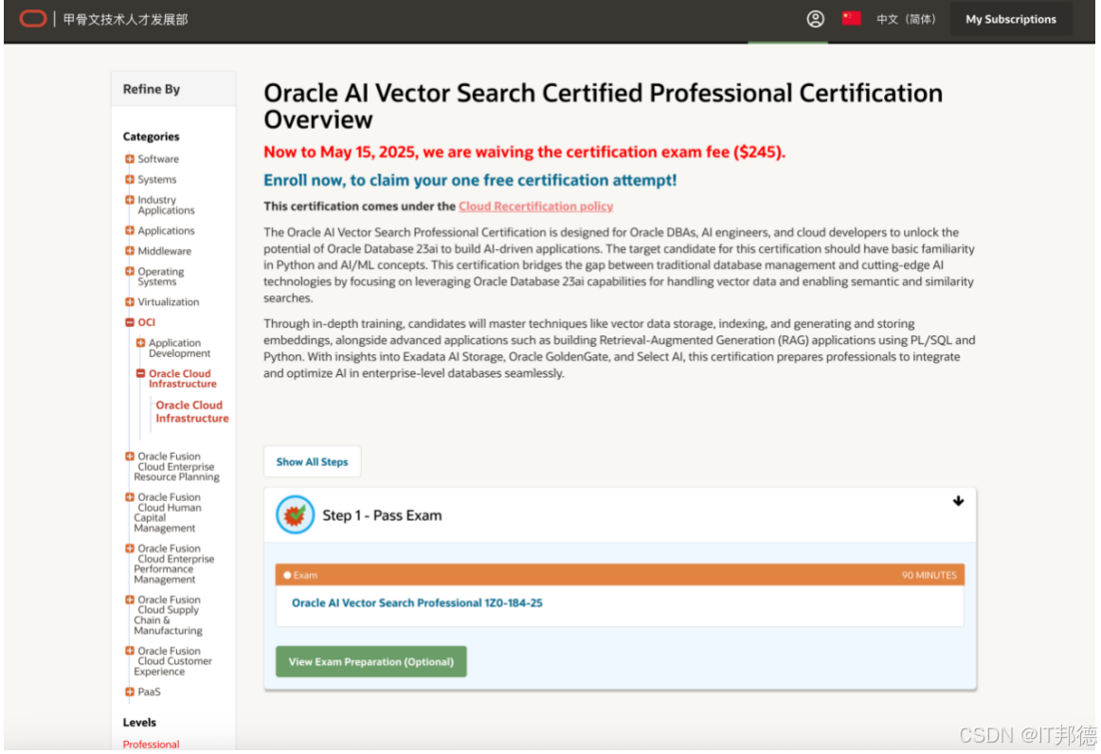Select the PaaS category label
The height and width of the screenshot is (754, 1101).
(x=149, y=691)
